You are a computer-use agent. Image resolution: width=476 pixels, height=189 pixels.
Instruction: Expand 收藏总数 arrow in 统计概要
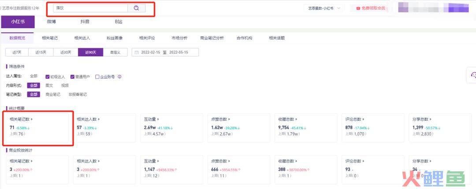point(296,119)
